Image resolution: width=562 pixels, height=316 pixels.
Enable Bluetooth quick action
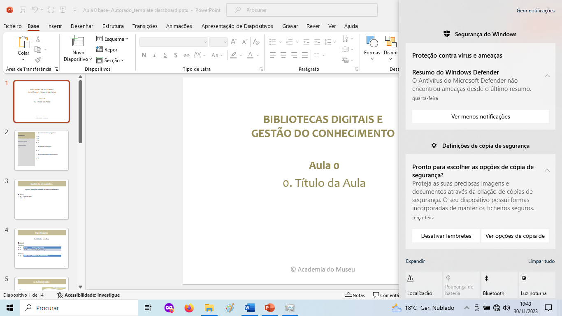pos(498,284)
